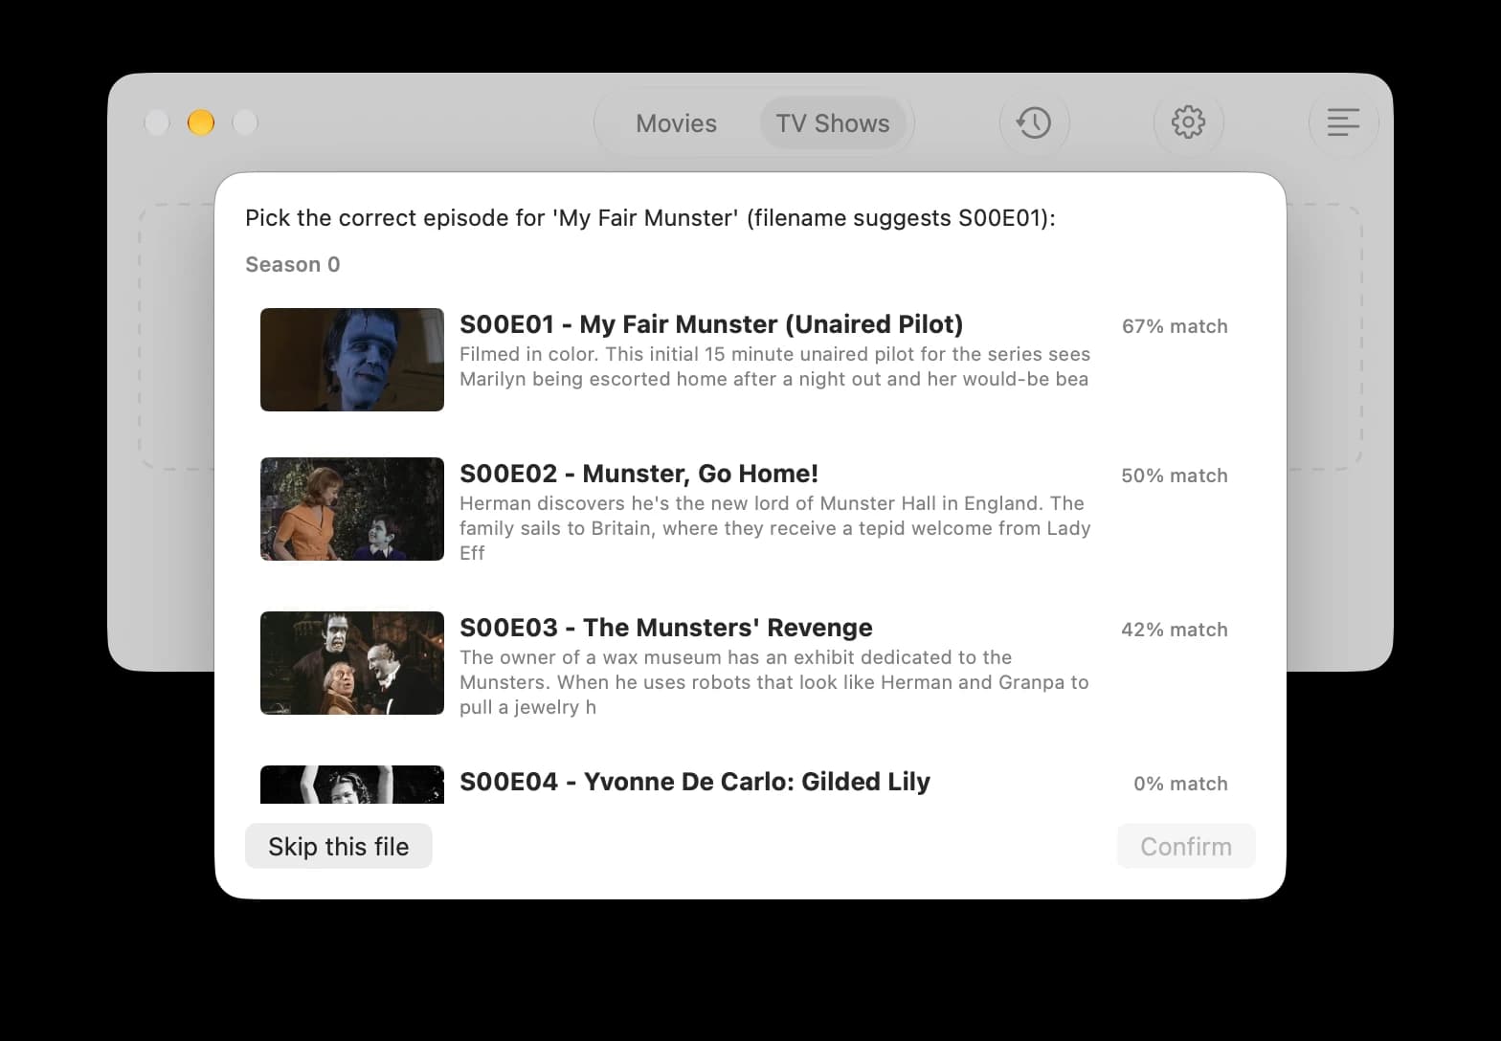Open settings gear icon
Image resolution: width=1501 pixels, height=1041 pixels.
pos(1188,122)
